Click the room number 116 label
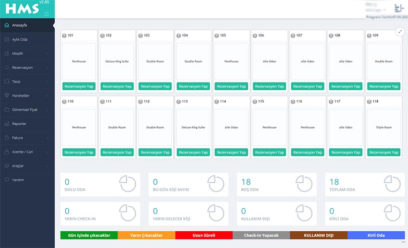 (299, 101)
